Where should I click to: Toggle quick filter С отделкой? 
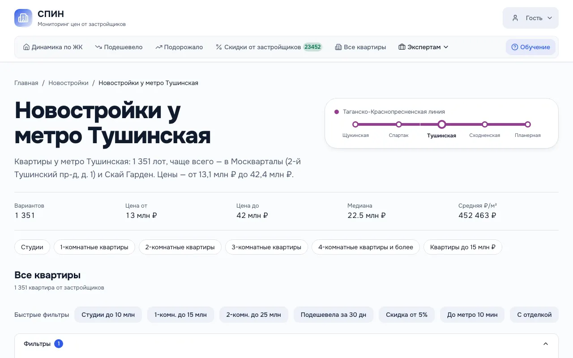click(x=535, y=315)
